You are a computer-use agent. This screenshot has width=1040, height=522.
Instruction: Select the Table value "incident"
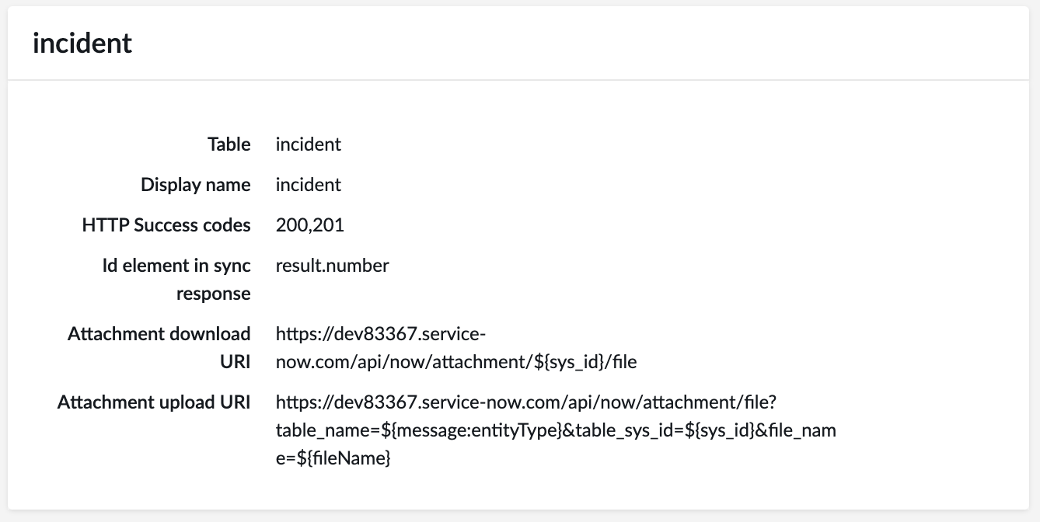tap(308, 144)
